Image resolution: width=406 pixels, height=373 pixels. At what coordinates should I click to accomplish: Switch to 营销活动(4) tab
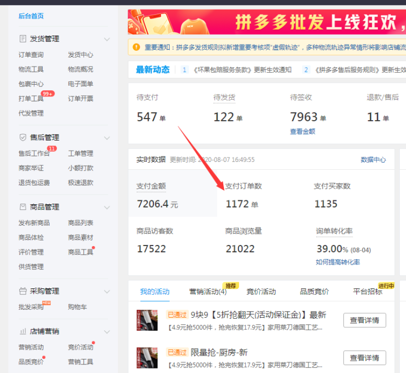pyautogui.click(x=208, y=292)
